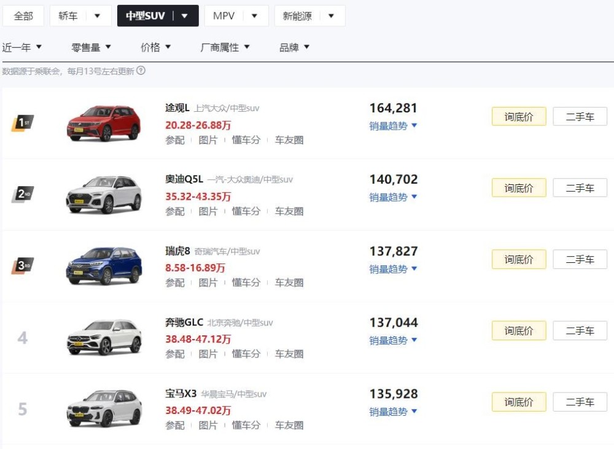Expand the 轿车 category dropdown arrow
The image size is (614, 449).
[97, 16]
